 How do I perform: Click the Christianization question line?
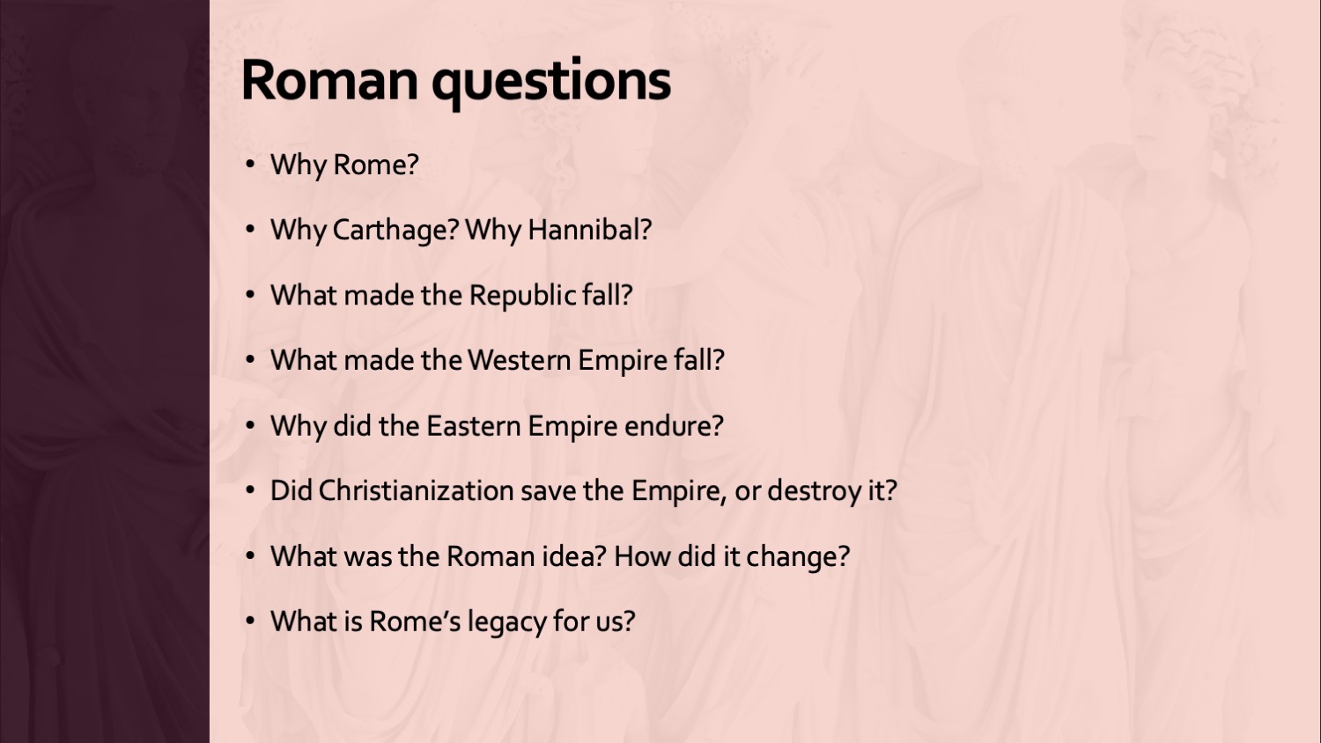pyautogui.click(x=583, y=490)
